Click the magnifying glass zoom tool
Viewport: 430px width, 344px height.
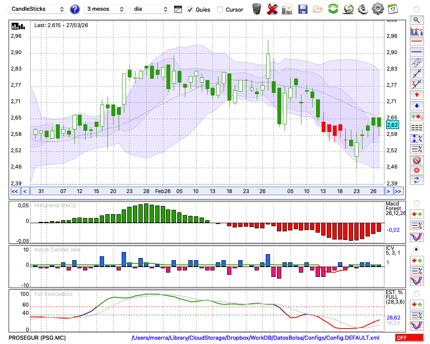[x=416, y=20]
